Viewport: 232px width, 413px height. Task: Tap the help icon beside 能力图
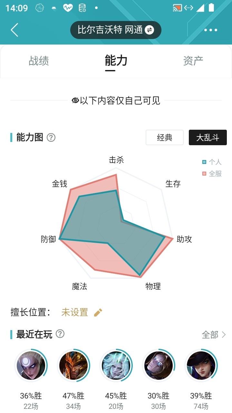pyautogui.click(x=51, y=138)
